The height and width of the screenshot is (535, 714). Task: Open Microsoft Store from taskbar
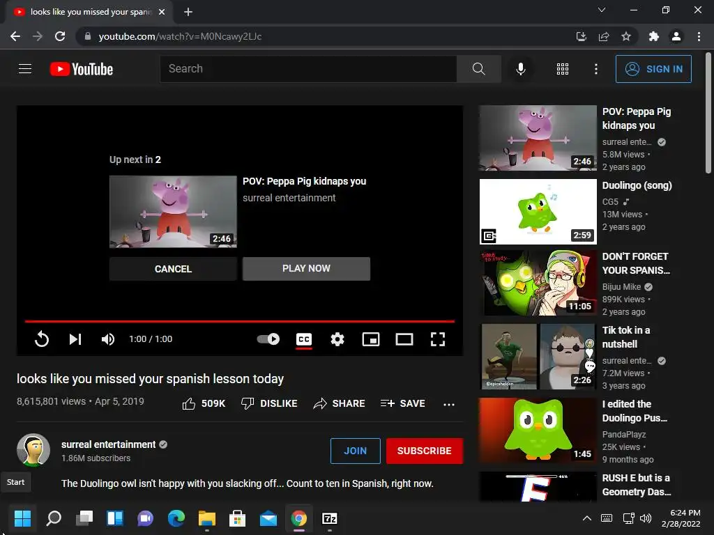click(x=237, y=518)
